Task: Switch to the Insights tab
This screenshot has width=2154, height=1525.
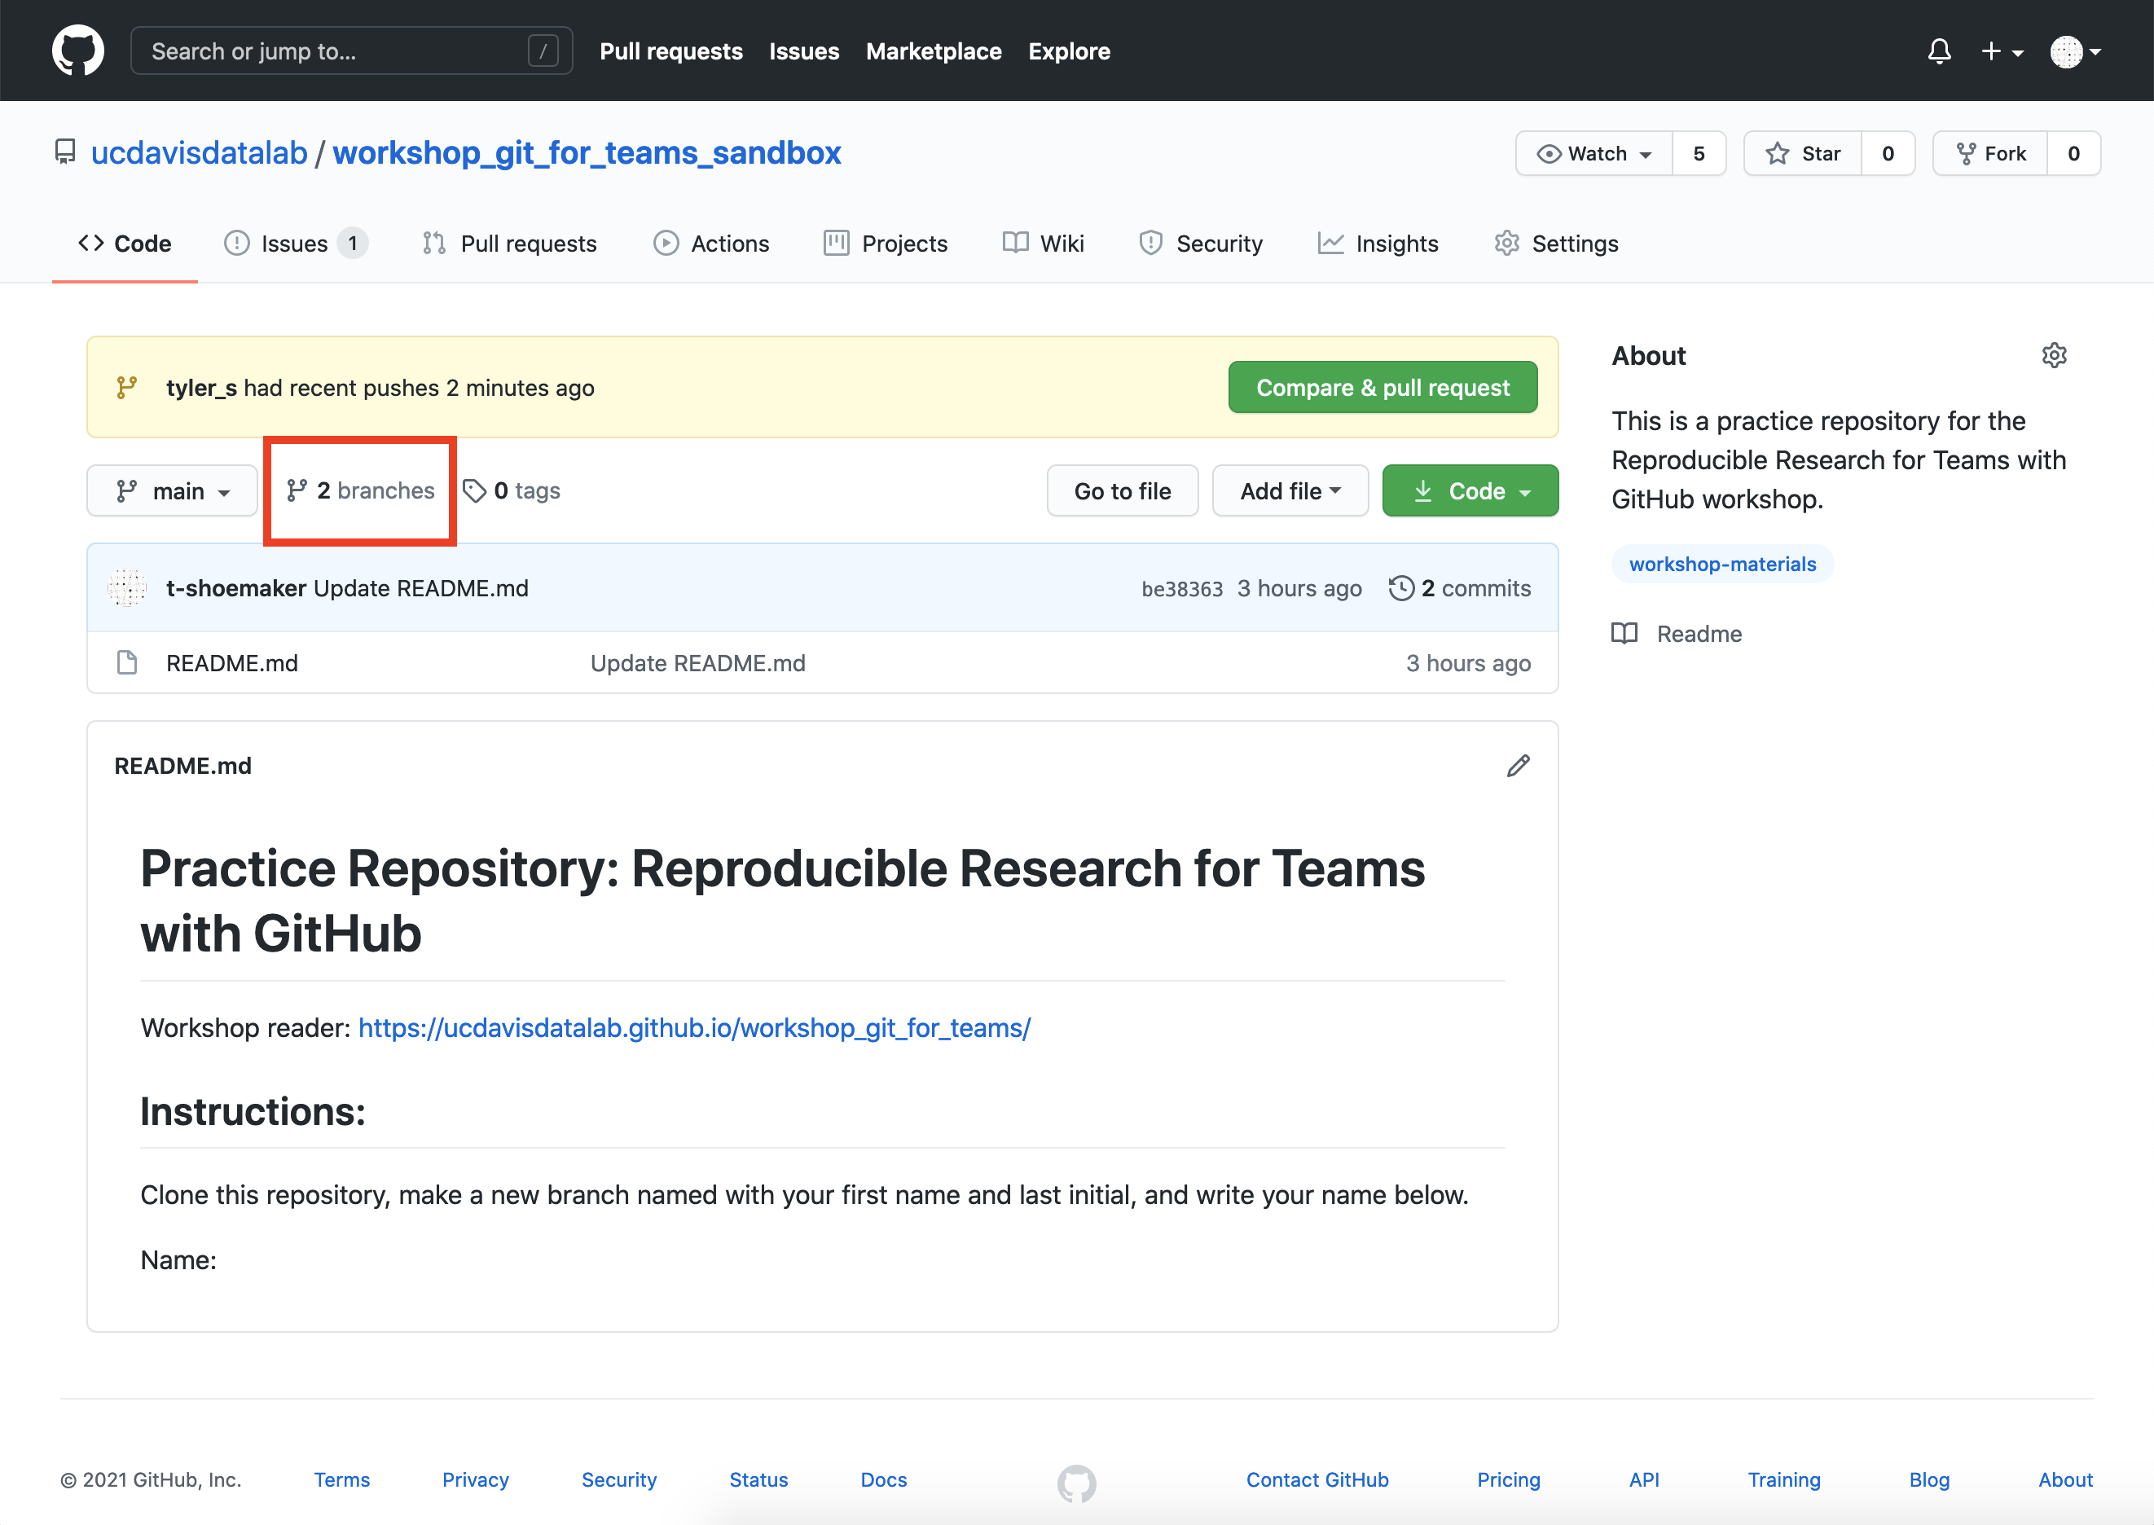Action: pyautogui.click(x=1378, y=244)
